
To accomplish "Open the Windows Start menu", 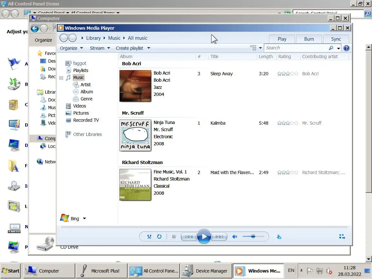I will [10, 271].
